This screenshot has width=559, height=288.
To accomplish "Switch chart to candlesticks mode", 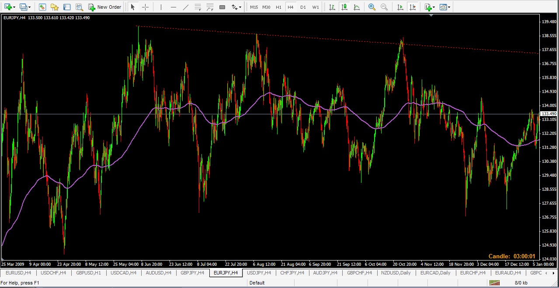I will point(344,7).
